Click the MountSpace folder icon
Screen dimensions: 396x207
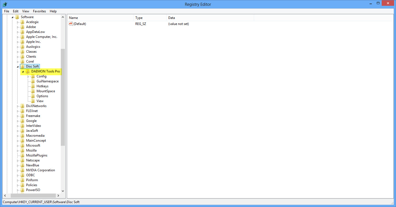33,91
